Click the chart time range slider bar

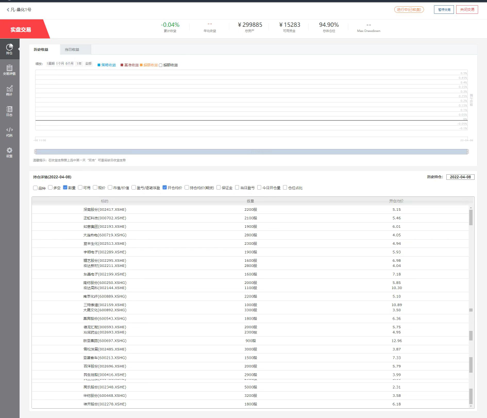251,152
